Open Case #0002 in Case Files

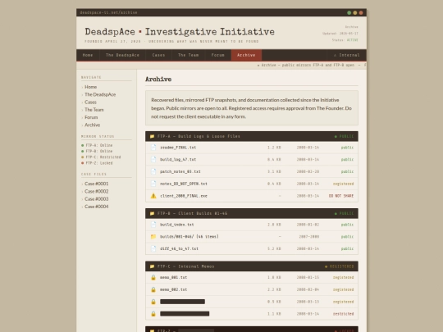tap(97, 191)
